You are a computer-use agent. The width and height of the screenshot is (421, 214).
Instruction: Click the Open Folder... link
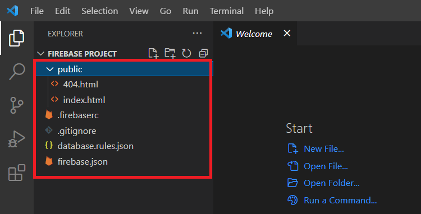332,183
